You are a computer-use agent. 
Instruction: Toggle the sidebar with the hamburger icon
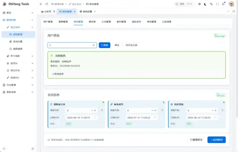click(x=41, y=4)
